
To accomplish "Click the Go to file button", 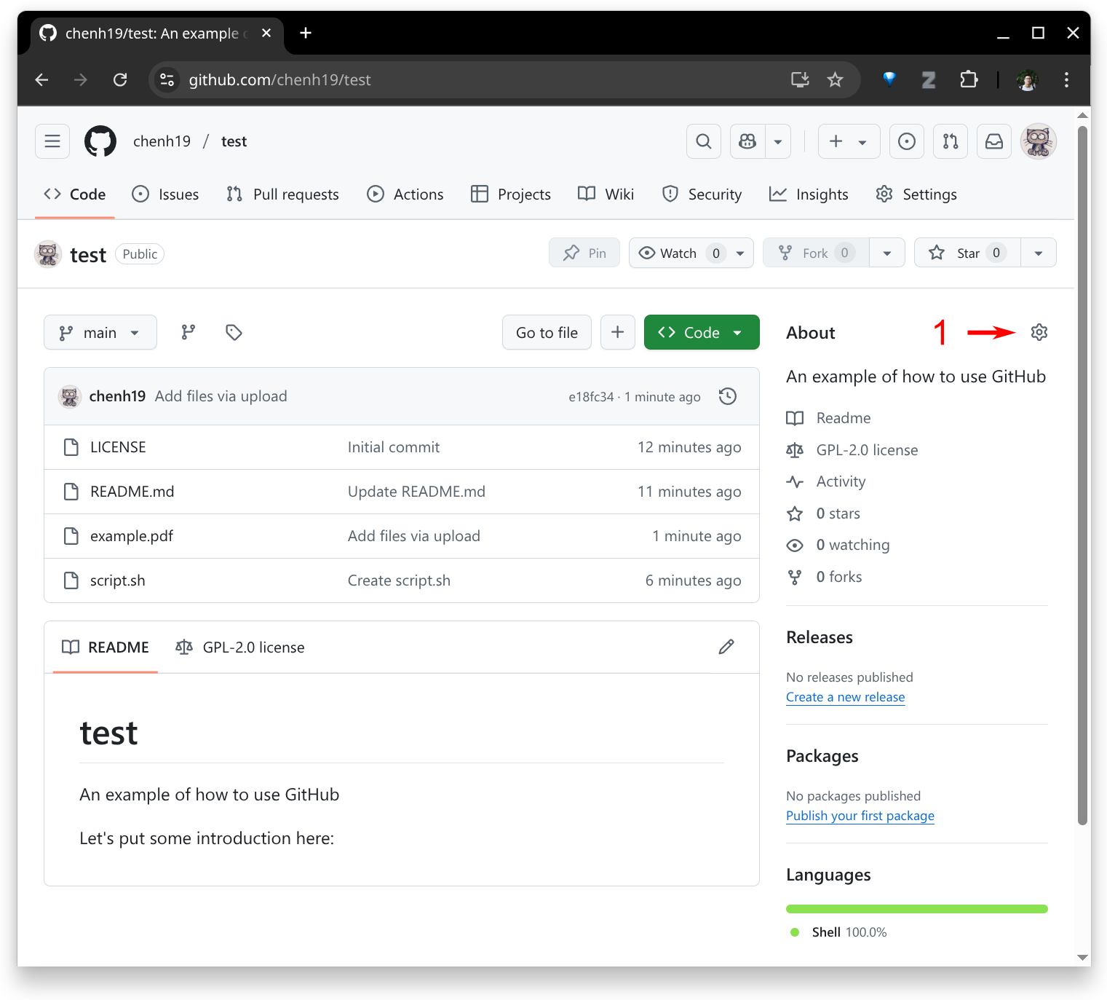I will [547, 332].
